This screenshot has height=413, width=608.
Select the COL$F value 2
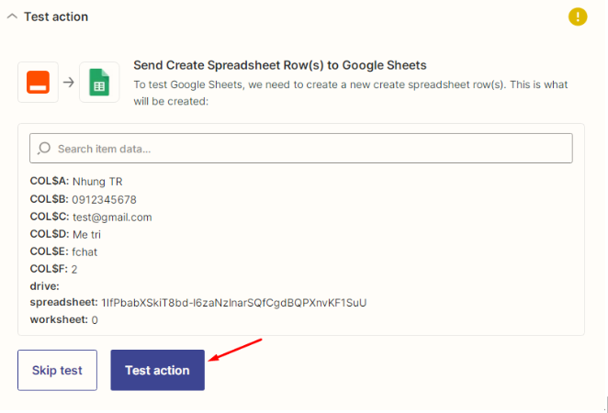(74, 269)
